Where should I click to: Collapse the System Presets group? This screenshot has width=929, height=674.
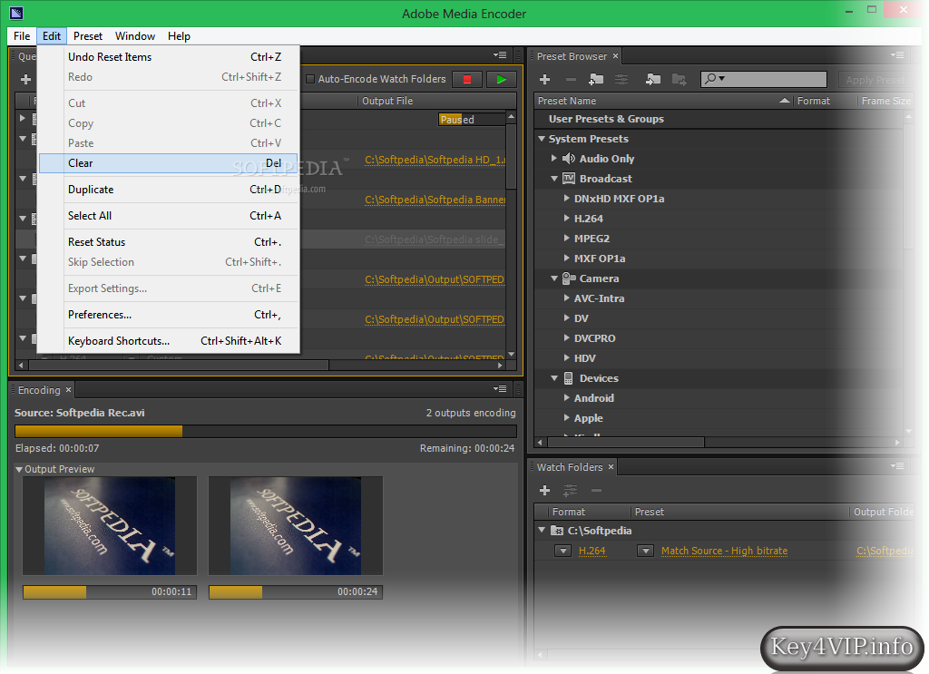pos(542,139)
